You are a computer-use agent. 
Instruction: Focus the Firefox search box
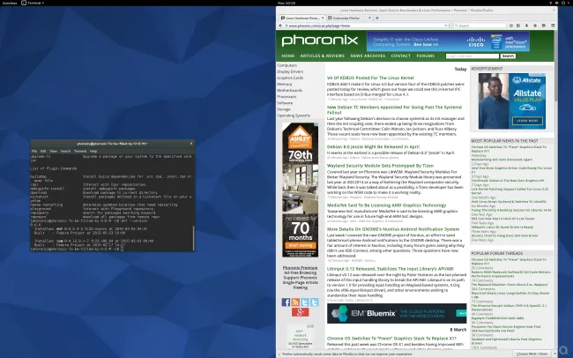point(480,26)
